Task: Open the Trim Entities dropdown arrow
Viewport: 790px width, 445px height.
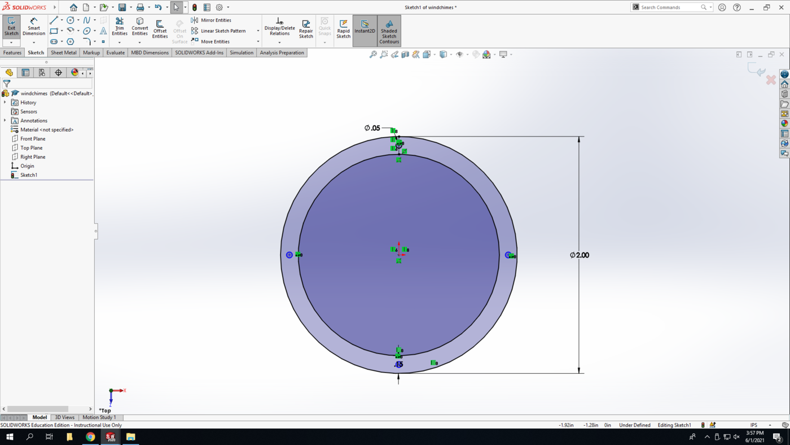Action: click(120, 42)
